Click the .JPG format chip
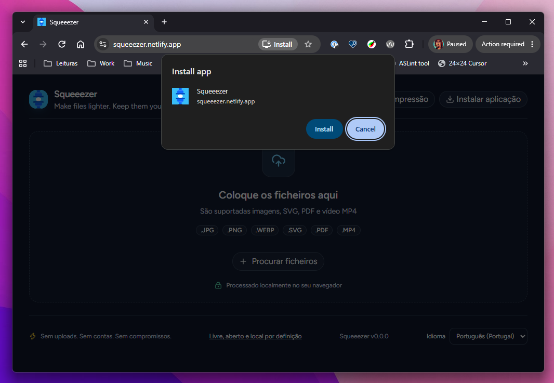554x383 pixels. tap(207, 230)
